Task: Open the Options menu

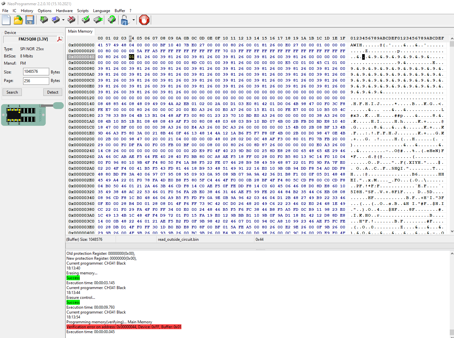Action: (45, 11)
